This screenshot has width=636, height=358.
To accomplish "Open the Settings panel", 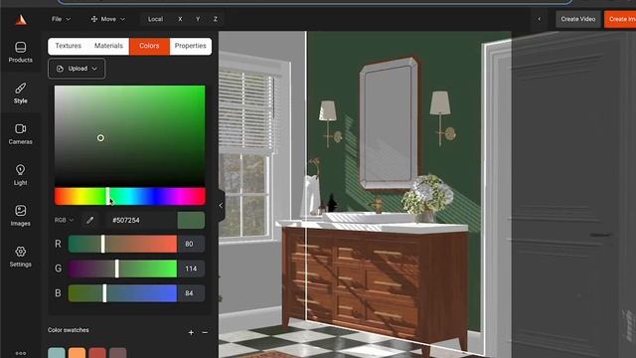I will (x=20, y=257).
